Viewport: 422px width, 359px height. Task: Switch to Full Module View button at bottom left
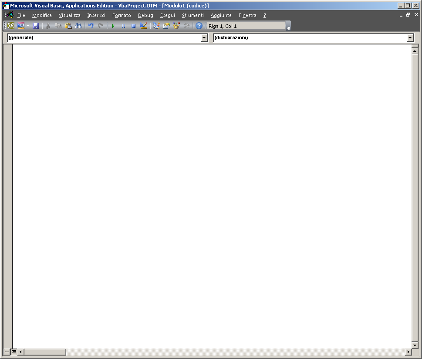coord(14,352)
